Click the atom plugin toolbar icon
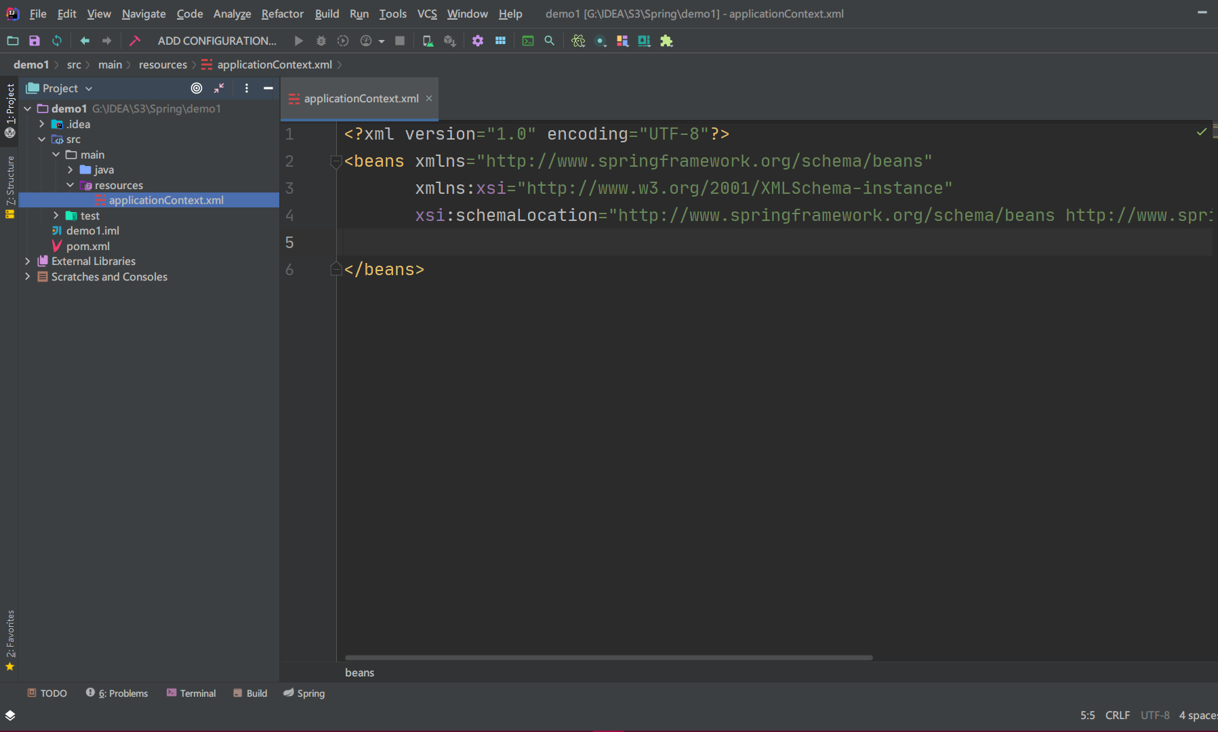This screenshot has width=1218, height=732. click(578, 41)
